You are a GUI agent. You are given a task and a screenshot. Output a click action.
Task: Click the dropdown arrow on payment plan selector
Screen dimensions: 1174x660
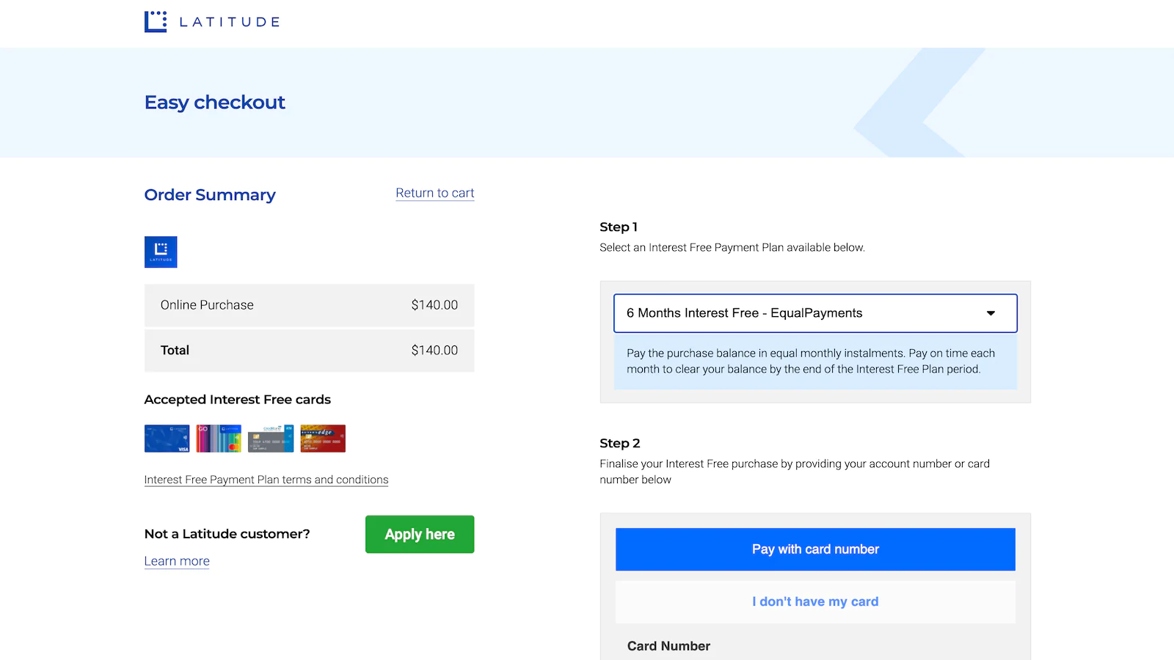tap(991, 313)
